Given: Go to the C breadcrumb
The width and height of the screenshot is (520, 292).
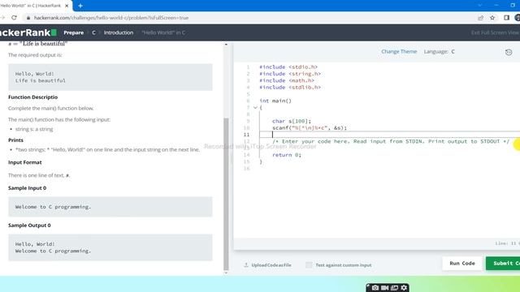Looking at the screenshot, I should click(94, 32).
